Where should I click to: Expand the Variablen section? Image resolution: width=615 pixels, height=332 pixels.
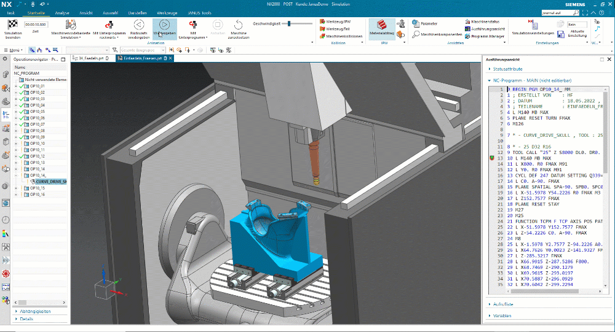502,315
